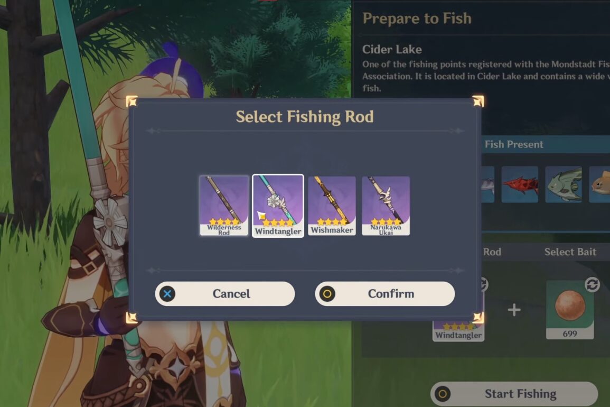Click the Select Bait label

[570, 252]
